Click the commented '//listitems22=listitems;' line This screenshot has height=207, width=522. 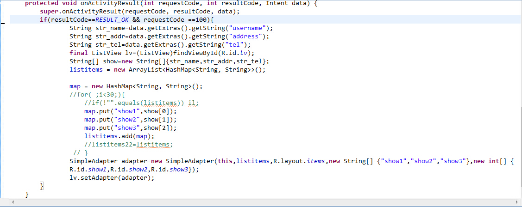pos(129,145)
